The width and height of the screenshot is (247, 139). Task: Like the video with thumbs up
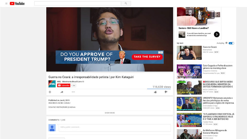click(155, 92)
